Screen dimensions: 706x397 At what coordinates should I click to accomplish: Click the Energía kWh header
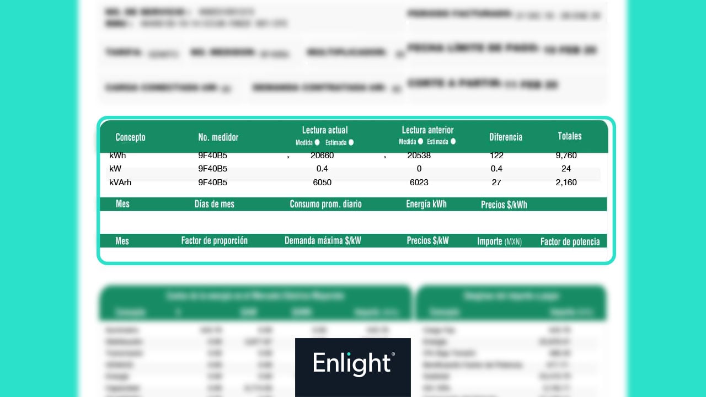pos(426,204)
